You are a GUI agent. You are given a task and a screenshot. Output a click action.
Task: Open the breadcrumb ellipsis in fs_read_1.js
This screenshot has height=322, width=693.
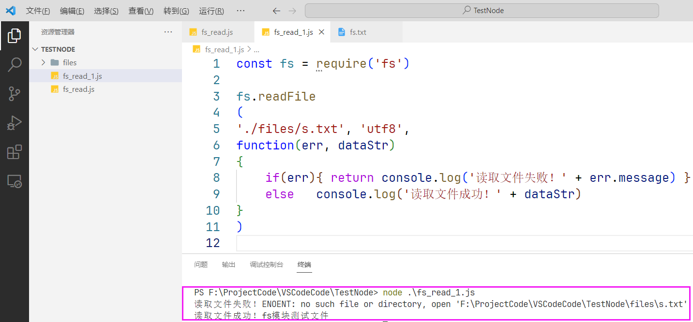click(x=256, y=49)
